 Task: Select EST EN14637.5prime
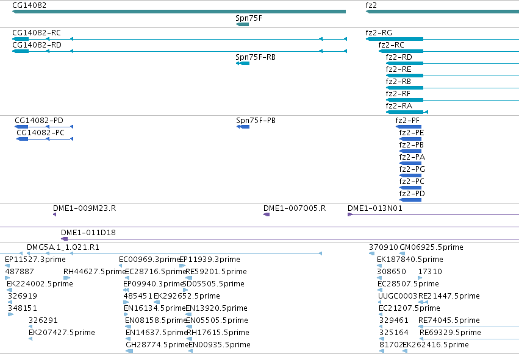click(x=129, y=339)
